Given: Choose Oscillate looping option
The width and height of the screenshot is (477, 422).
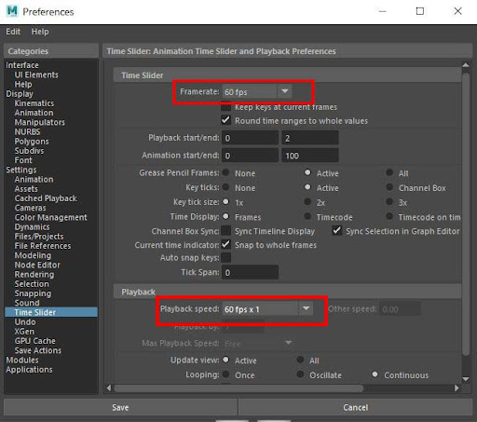Looking at the screenshot, I should [300, 374].
